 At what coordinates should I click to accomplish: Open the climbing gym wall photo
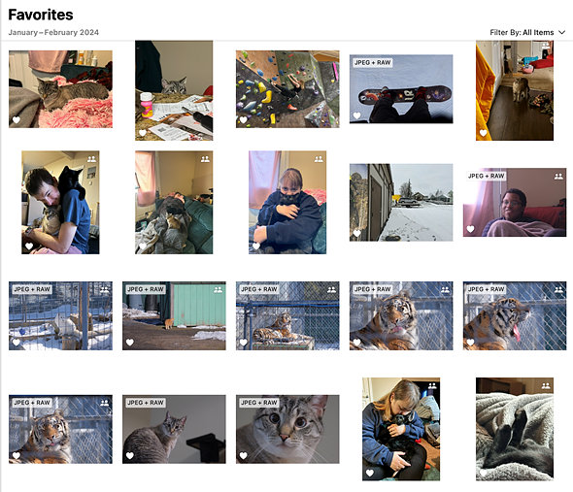click(287, 89)
